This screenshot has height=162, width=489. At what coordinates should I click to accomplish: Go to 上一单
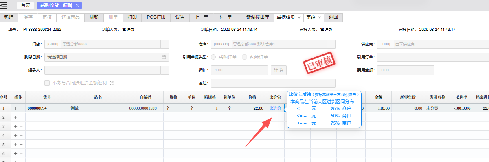pos(201,17)
